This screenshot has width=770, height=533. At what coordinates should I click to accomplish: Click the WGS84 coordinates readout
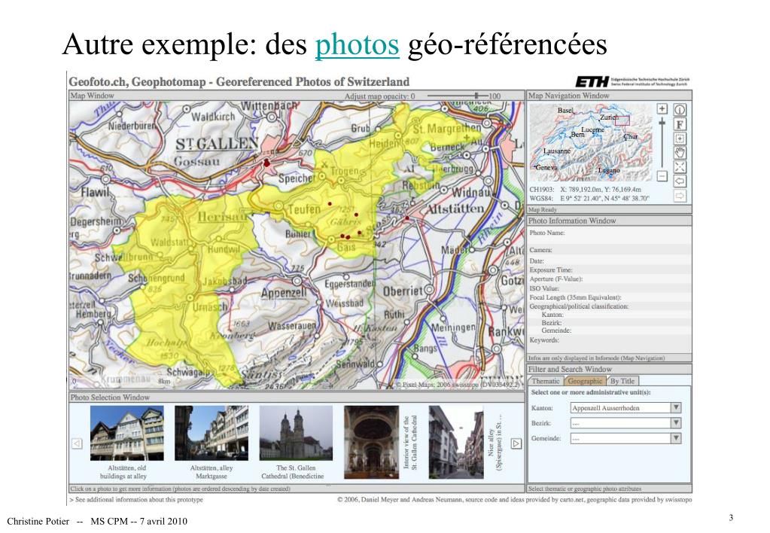point(589,199)
